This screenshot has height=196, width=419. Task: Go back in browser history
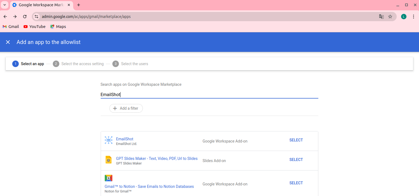pyautogui.click(x=5, y=17)
